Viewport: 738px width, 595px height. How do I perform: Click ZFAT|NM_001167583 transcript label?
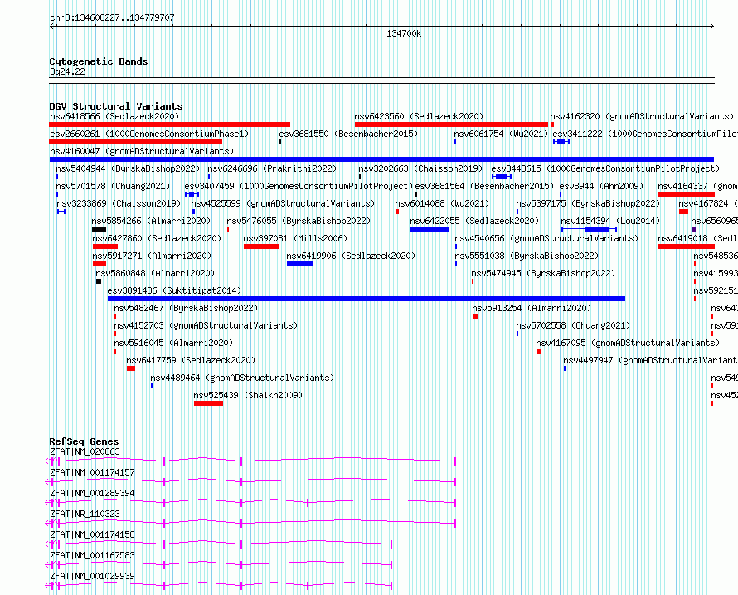(92, 555)
